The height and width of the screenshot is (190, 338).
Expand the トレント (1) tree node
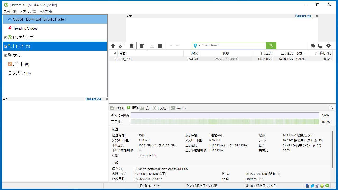6,46
